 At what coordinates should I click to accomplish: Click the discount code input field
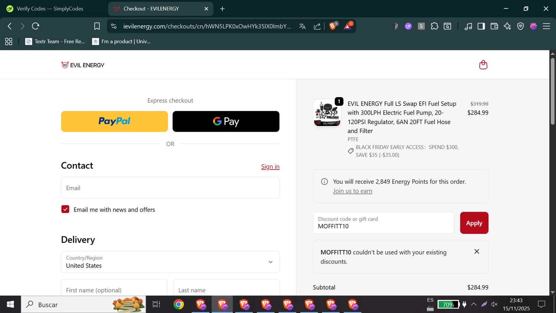(383, 223)
